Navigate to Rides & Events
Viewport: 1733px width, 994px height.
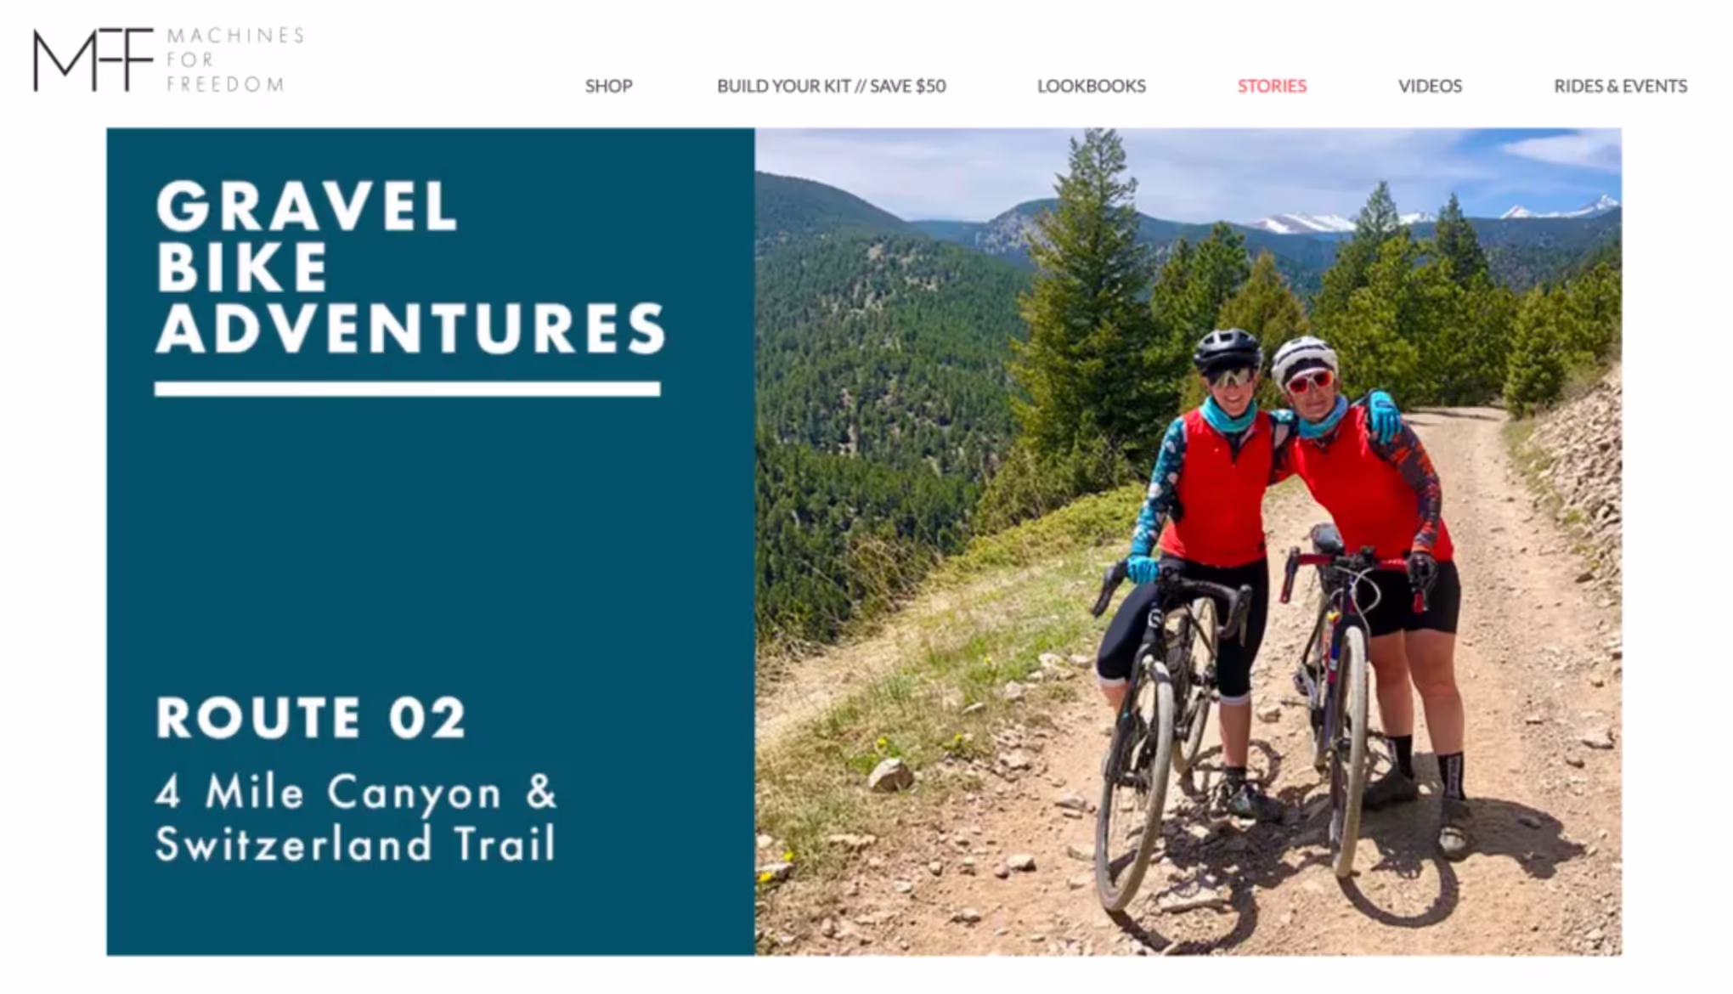point(1620,86)
